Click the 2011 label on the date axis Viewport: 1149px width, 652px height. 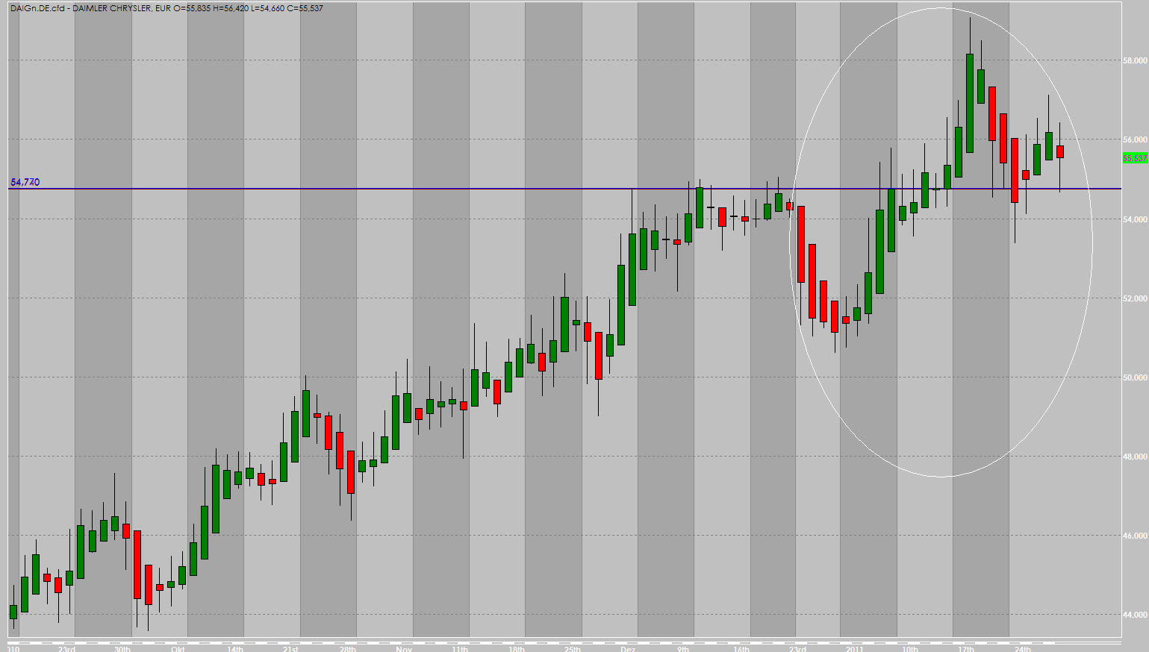point(854,648)
